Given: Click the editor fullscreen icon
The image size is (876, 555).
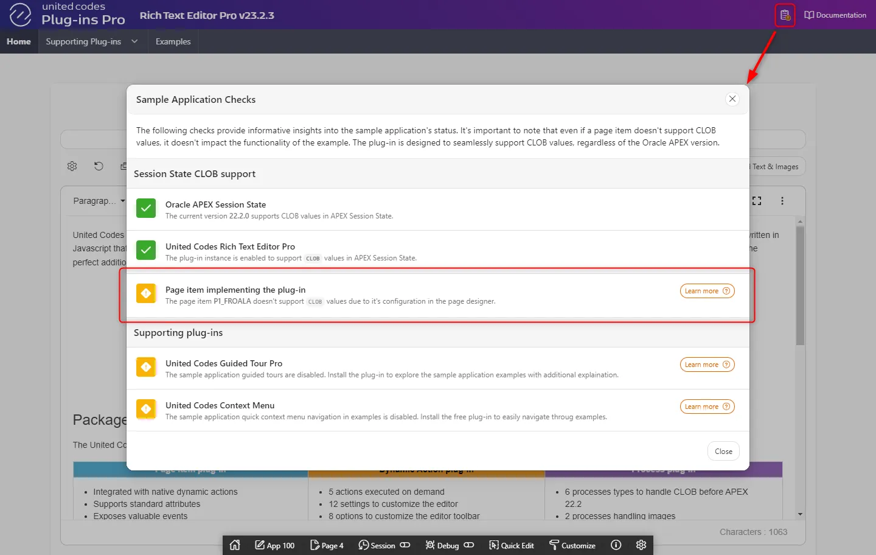Looking at the screenshot, I should [757, 201].
